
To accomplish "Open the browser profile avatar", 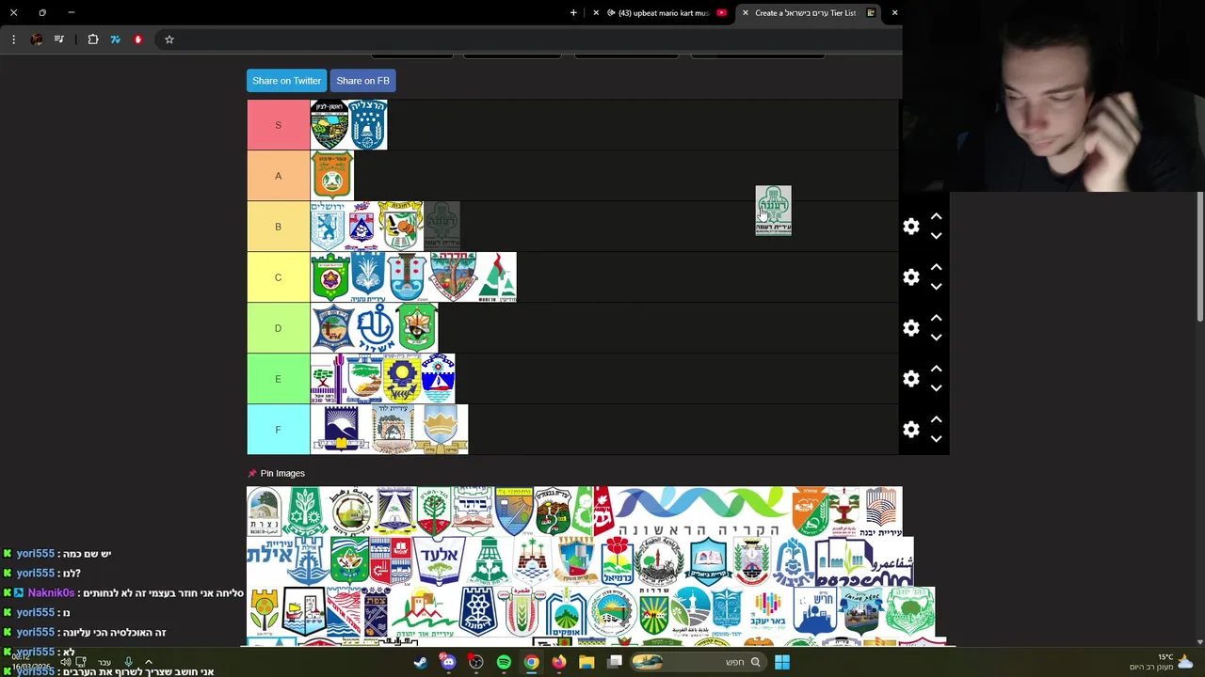I will click(x=37, y=39).
